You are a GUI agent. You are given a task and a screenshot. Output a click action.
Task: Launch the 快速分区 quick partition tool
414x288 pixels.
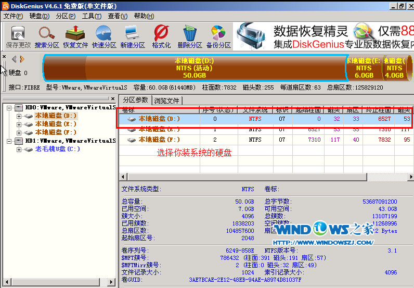pos(103,36)
